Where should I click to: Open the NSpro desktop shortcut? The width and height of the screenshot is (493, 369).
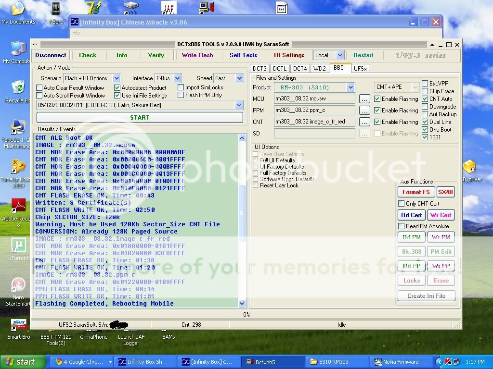56,12
